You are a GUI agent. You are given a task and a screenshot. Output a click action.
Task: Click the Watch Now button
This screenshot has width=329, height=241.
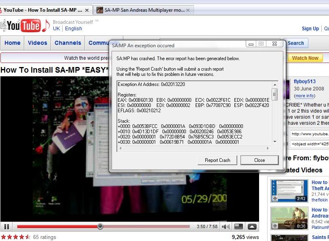[305, 58]
